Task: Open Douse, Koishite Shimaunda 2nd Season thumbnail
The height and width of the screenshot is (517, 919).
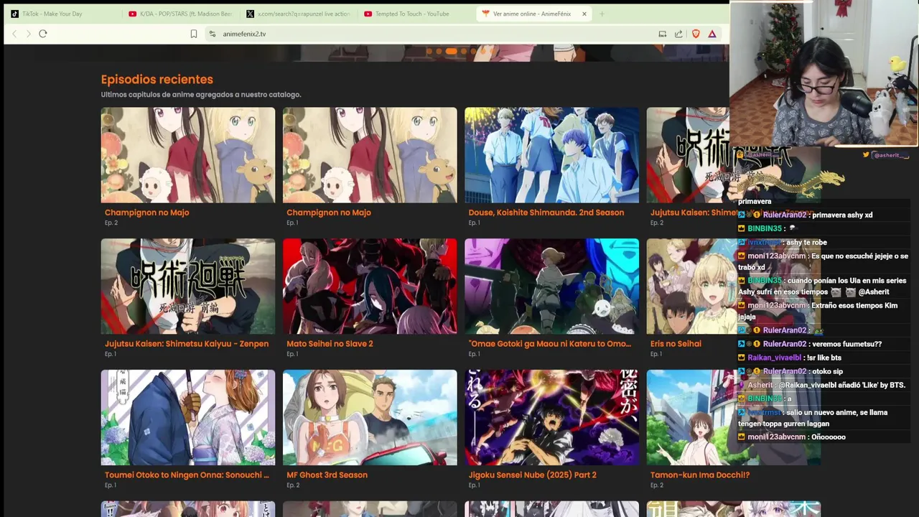Action: (x=551, y=155)
